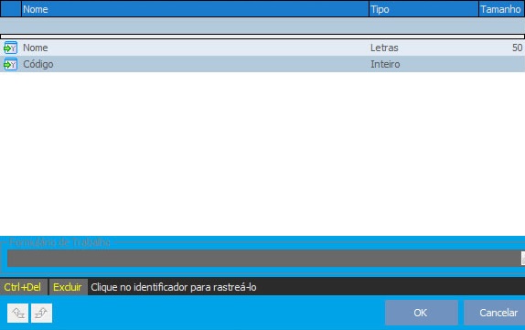
Task: Click the blank corner header cell
Action: pos(11,9)
